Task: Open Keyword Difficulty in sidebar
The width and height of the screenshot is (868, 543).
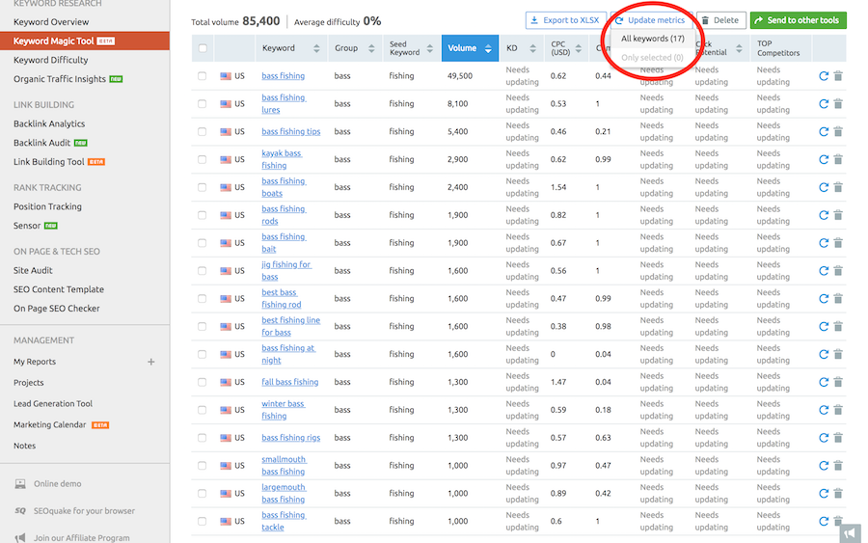Action: pyautogui.click(x=51, y=60)
